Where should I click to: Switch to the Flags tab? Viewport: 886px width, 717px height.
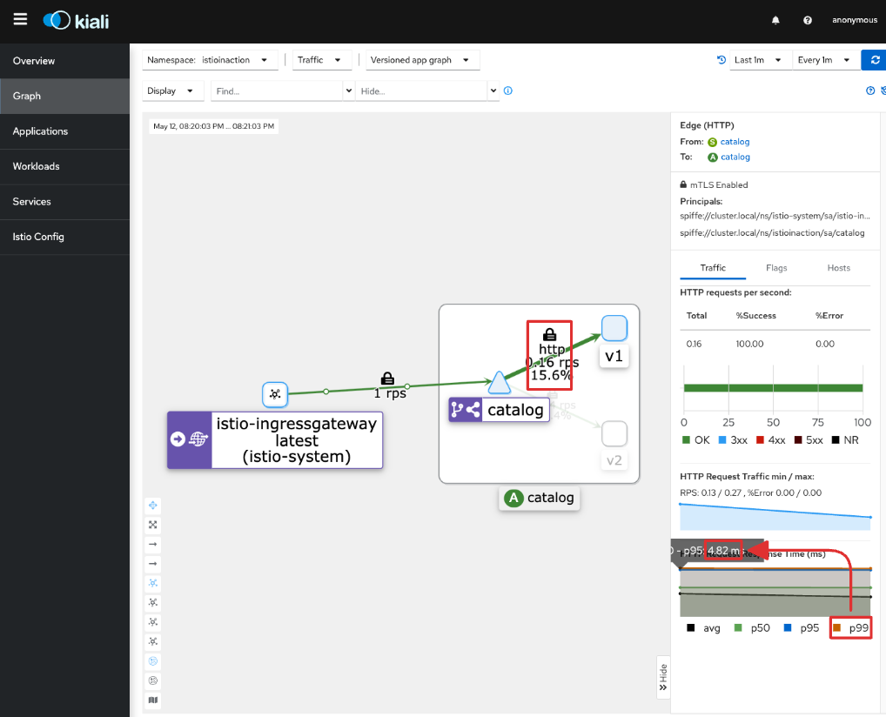coord(776,268)
